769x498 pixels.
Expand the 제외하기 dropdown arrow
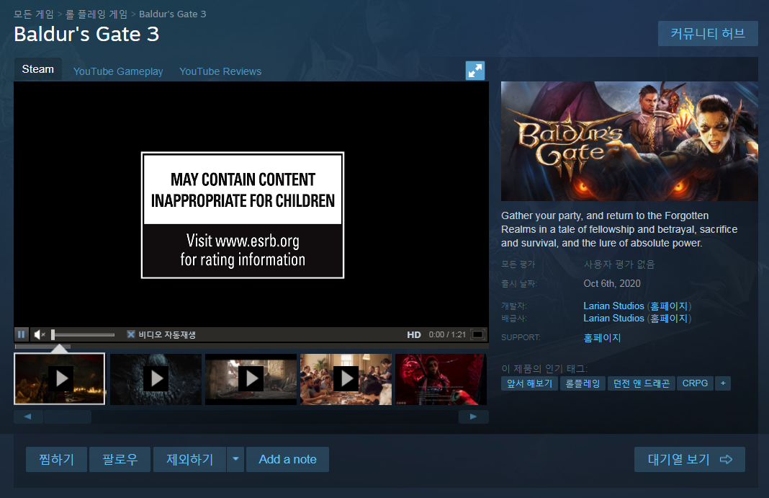pyautogui.click(x=235, y=459)
